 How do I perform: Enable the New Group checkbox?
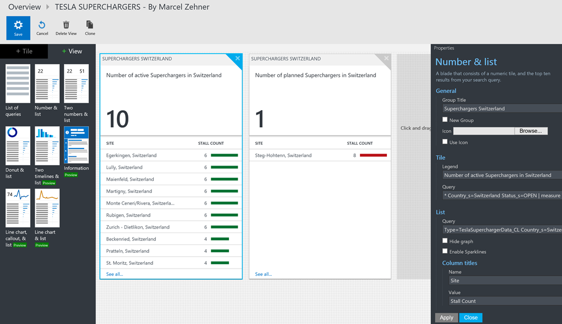coord(445,120)
